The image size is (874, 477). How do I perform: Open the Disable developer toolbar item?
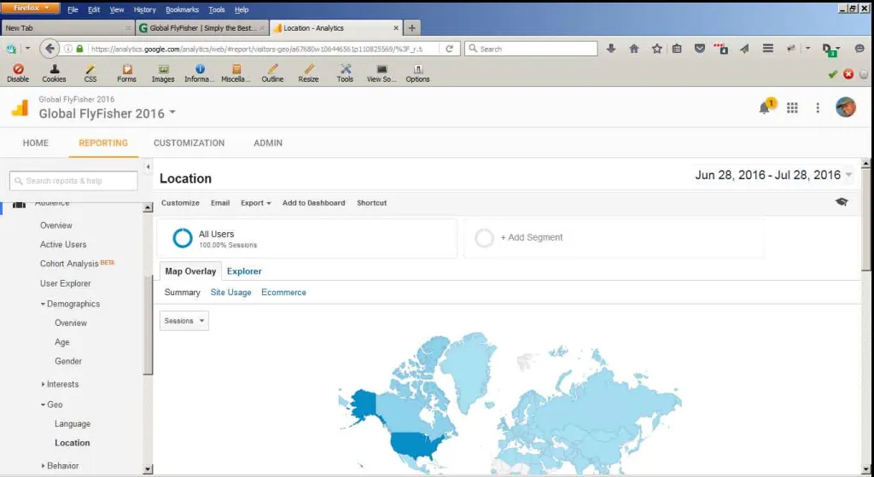[18, 73]
